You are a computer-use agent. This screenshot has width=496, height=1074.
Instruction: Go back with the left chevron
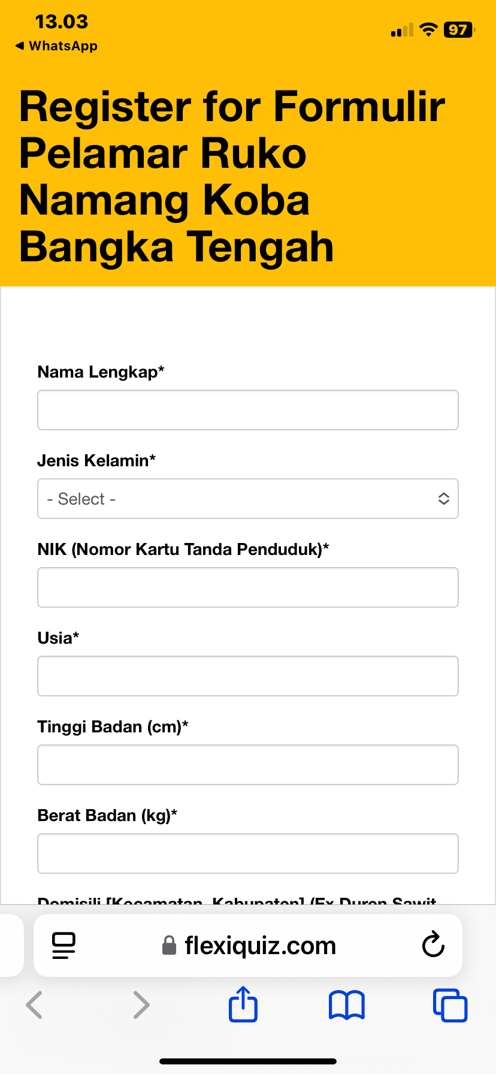click(35, 1004)
